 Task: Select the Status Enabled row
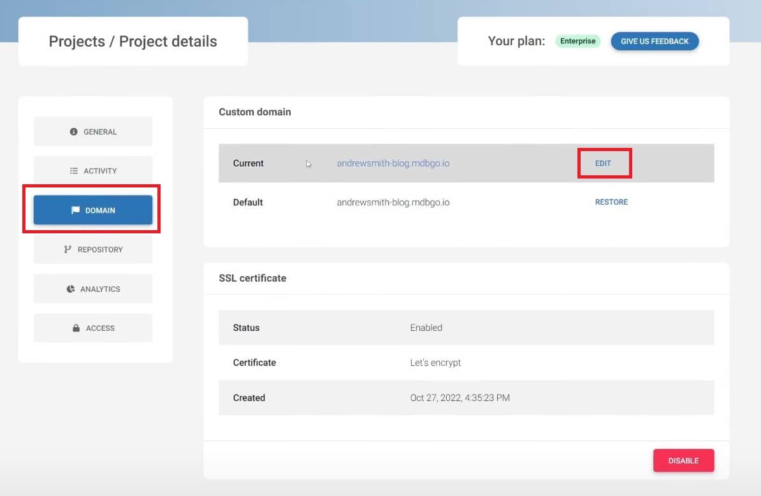tap(466, 328)
